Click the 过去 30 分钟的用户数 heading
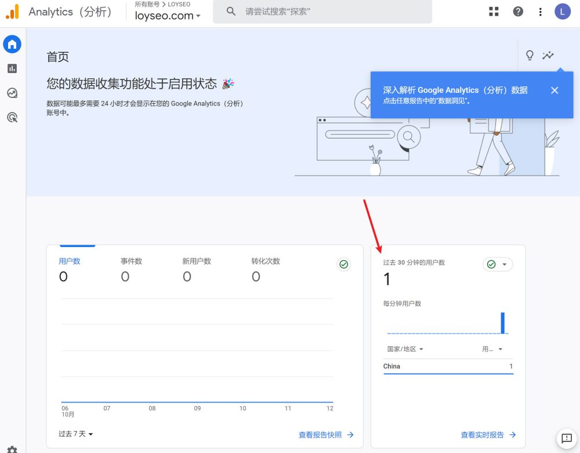580x453 pixels. [x=414, y=262]
